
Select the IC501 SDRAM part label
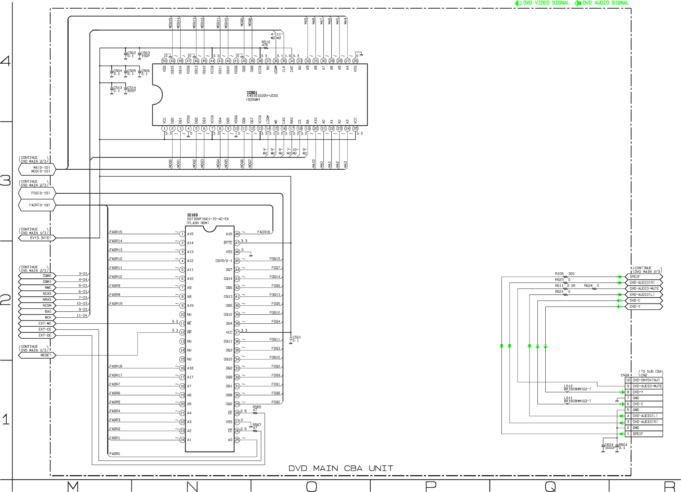[262, 96]
